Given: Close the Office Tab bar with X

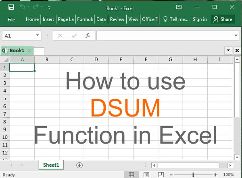Looking at the screenshot, I should (x=237, y=51).
